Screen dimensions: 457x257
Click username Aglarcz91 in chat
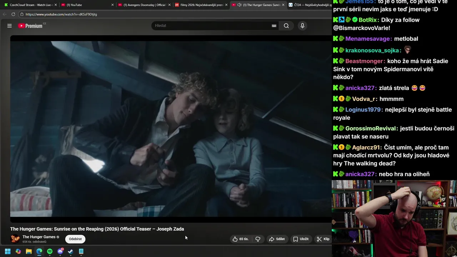pos(367,147)
